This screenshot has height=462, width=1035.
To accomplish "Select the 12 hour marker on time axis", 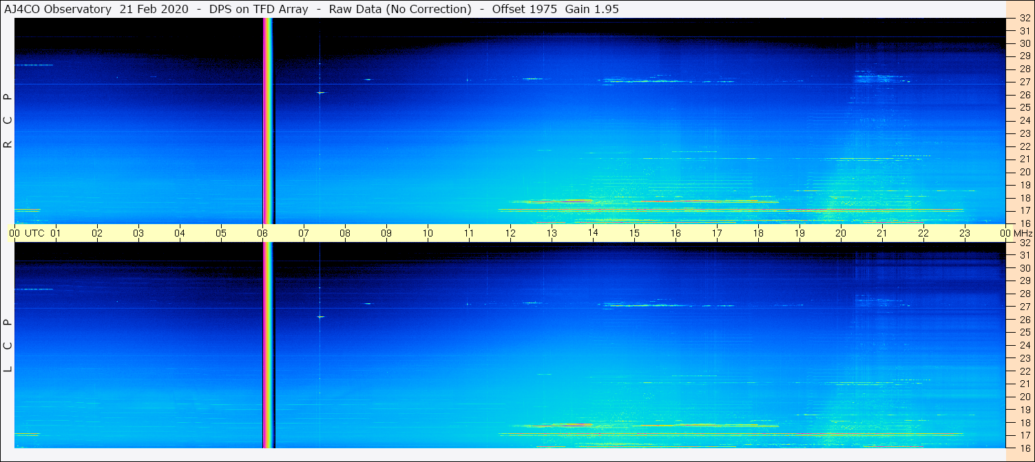I will pyautogui.click(x=510, y=233).
